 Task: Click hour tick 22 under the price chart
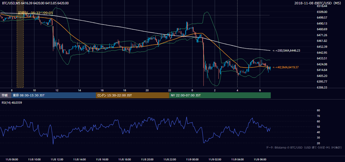click(x=170, y=90)
